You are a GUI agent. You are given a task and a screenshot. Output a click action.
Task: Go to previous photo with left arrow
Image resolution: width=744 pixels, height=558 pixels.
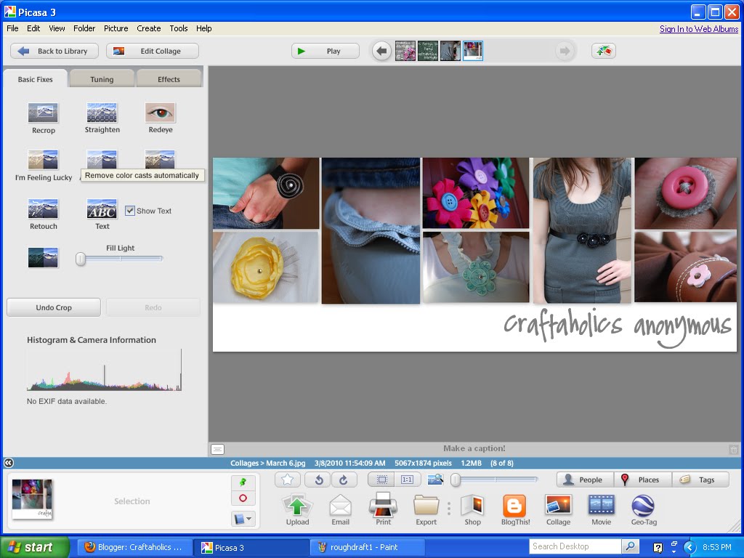pyautogui.click(x=381, y=51)
